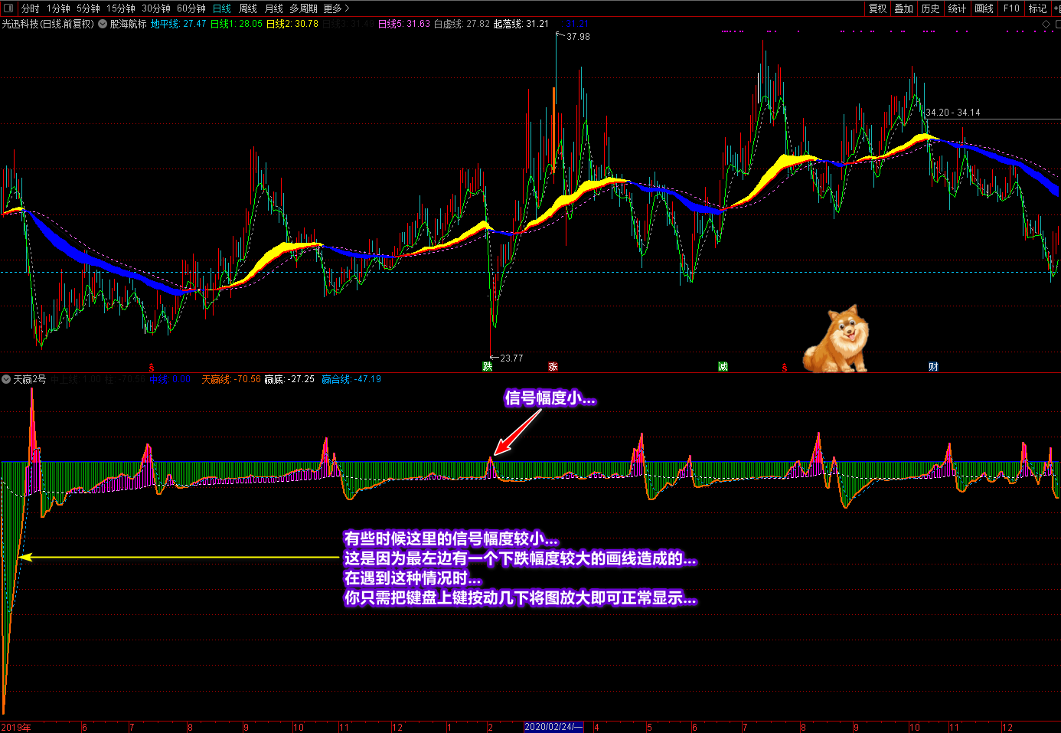Open the 天赢2号 indicator dropdown arrow
1061x733 pixels.
pyautogui.click(x=6, y=379)
